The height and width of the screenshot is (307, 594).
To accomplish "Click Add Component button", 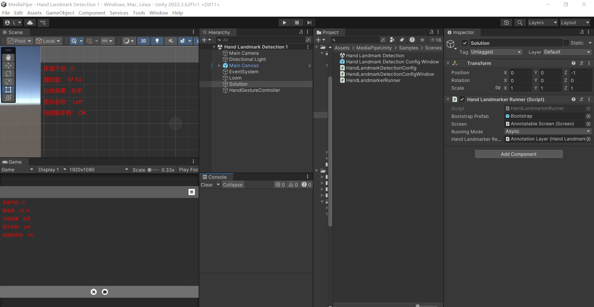I will (519, 154).
